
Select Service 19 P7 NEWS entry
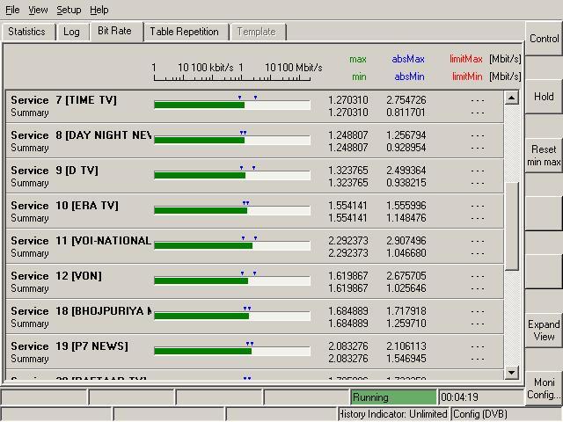69,346
